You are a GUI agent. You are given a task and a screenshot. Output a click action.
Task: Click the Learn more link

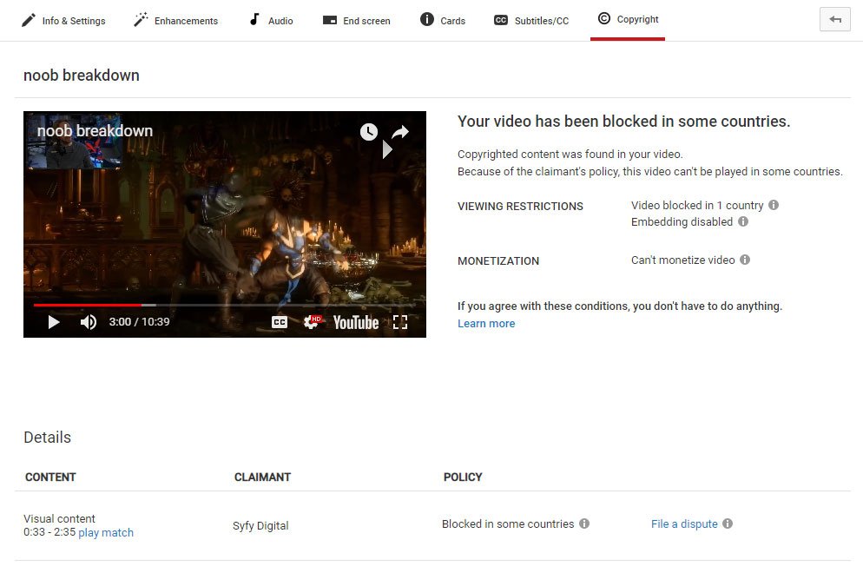[486, 324]
